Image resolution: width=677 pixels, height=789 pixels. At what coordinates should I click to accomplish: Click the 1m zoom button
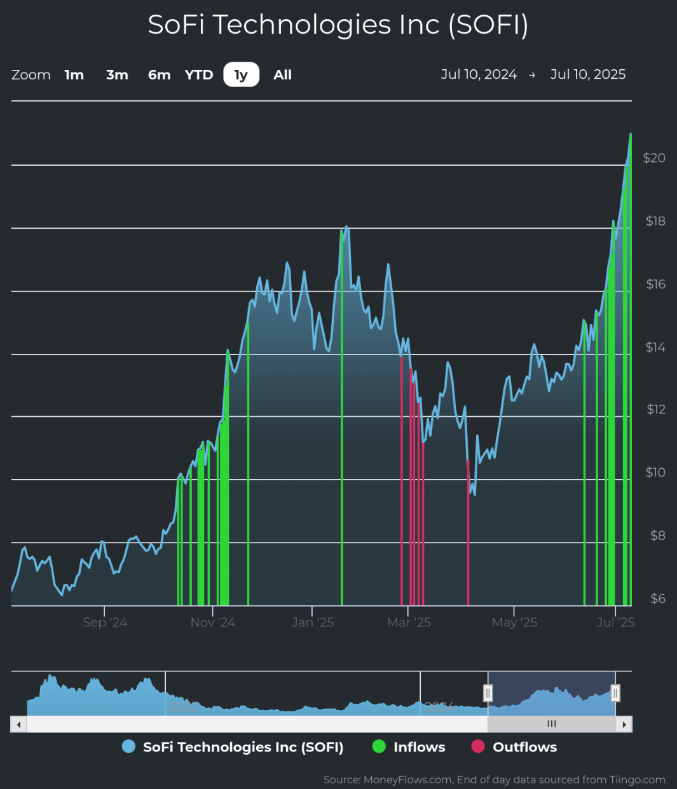click(74, 74)
